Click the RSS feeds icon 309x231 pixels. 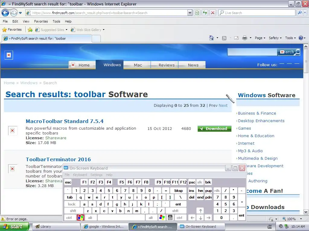point(224,38)
